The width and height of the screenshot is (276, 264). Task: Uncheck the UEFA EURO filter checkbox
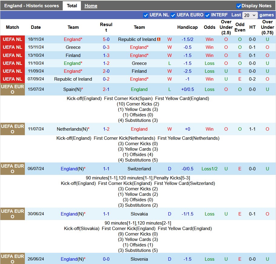pyautogui.click(x=173, y=15)
